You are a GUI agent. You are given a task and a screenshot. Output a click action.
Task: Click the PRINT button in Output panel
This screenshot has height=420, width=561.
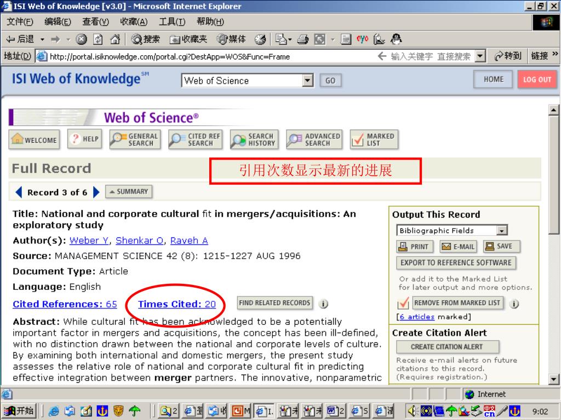click(415, 247)
